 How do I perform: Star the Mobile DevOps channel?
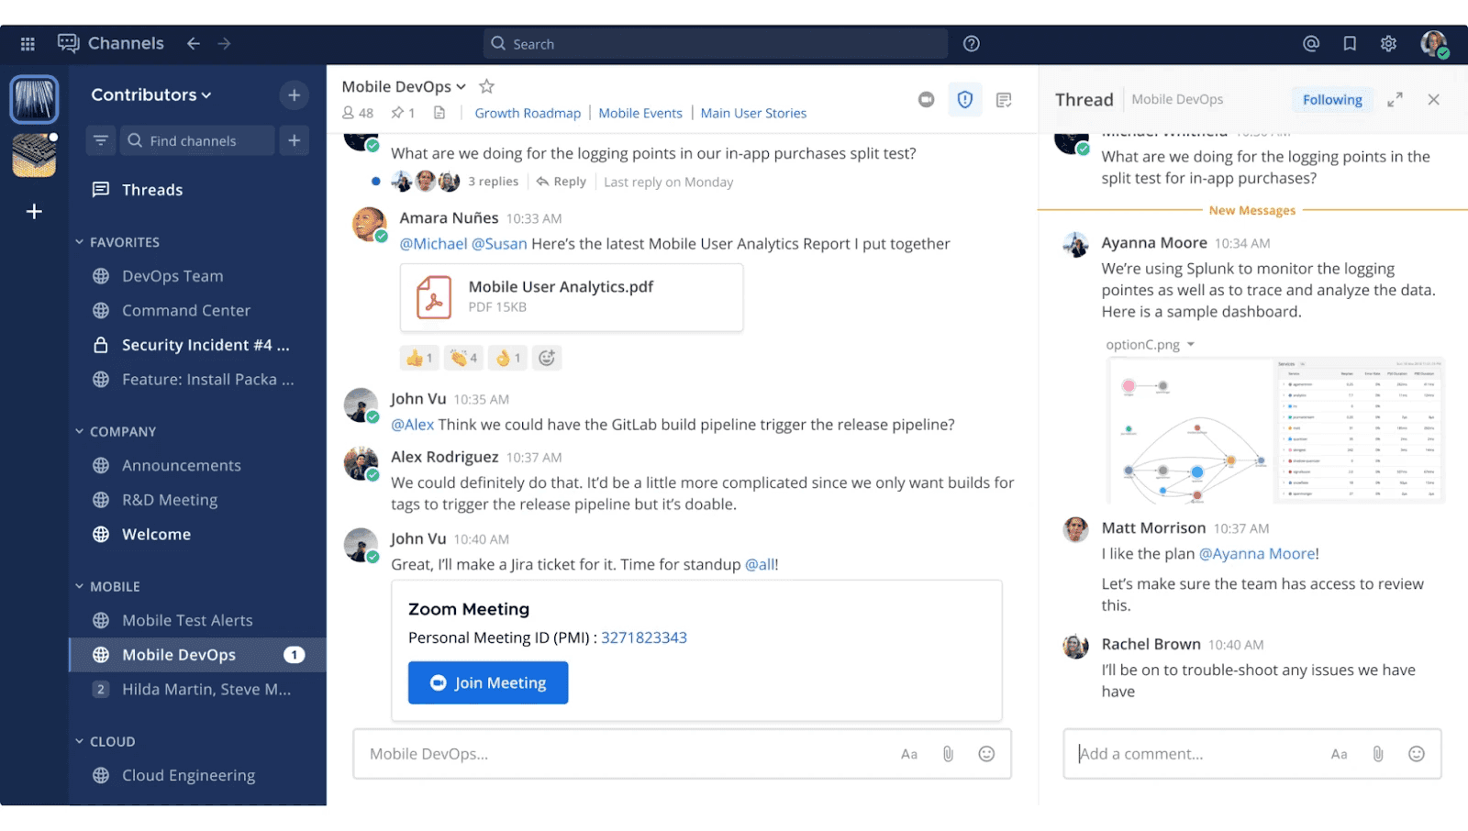coord(486,85)
